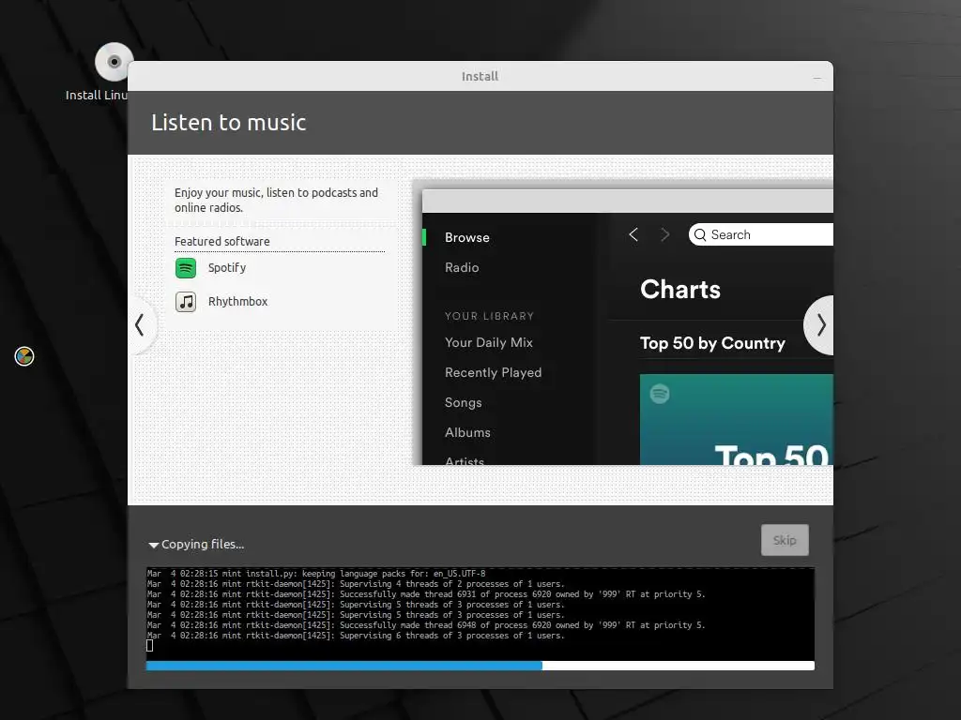Click the Search field in Spotify preview
The image size is (961, 720).
tap(760, 234)
